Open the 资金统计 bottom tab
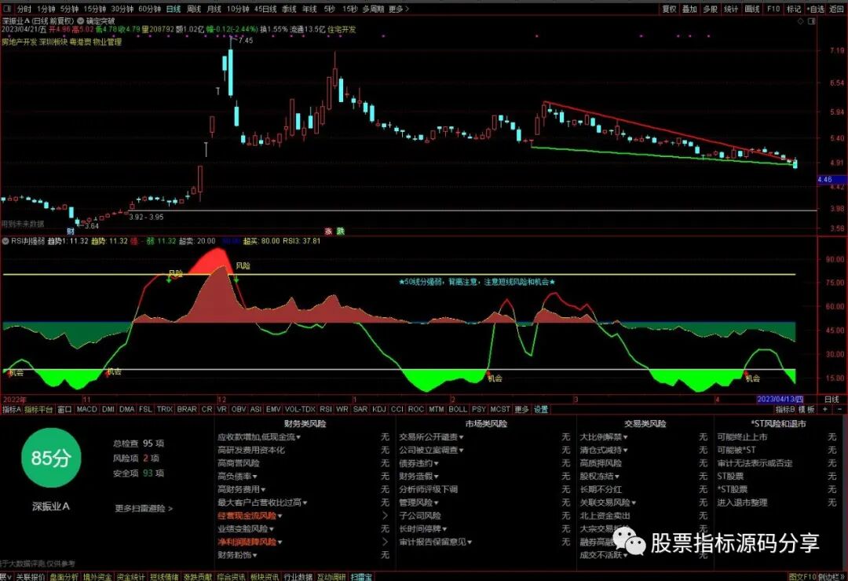 click(x=131, y=576)
